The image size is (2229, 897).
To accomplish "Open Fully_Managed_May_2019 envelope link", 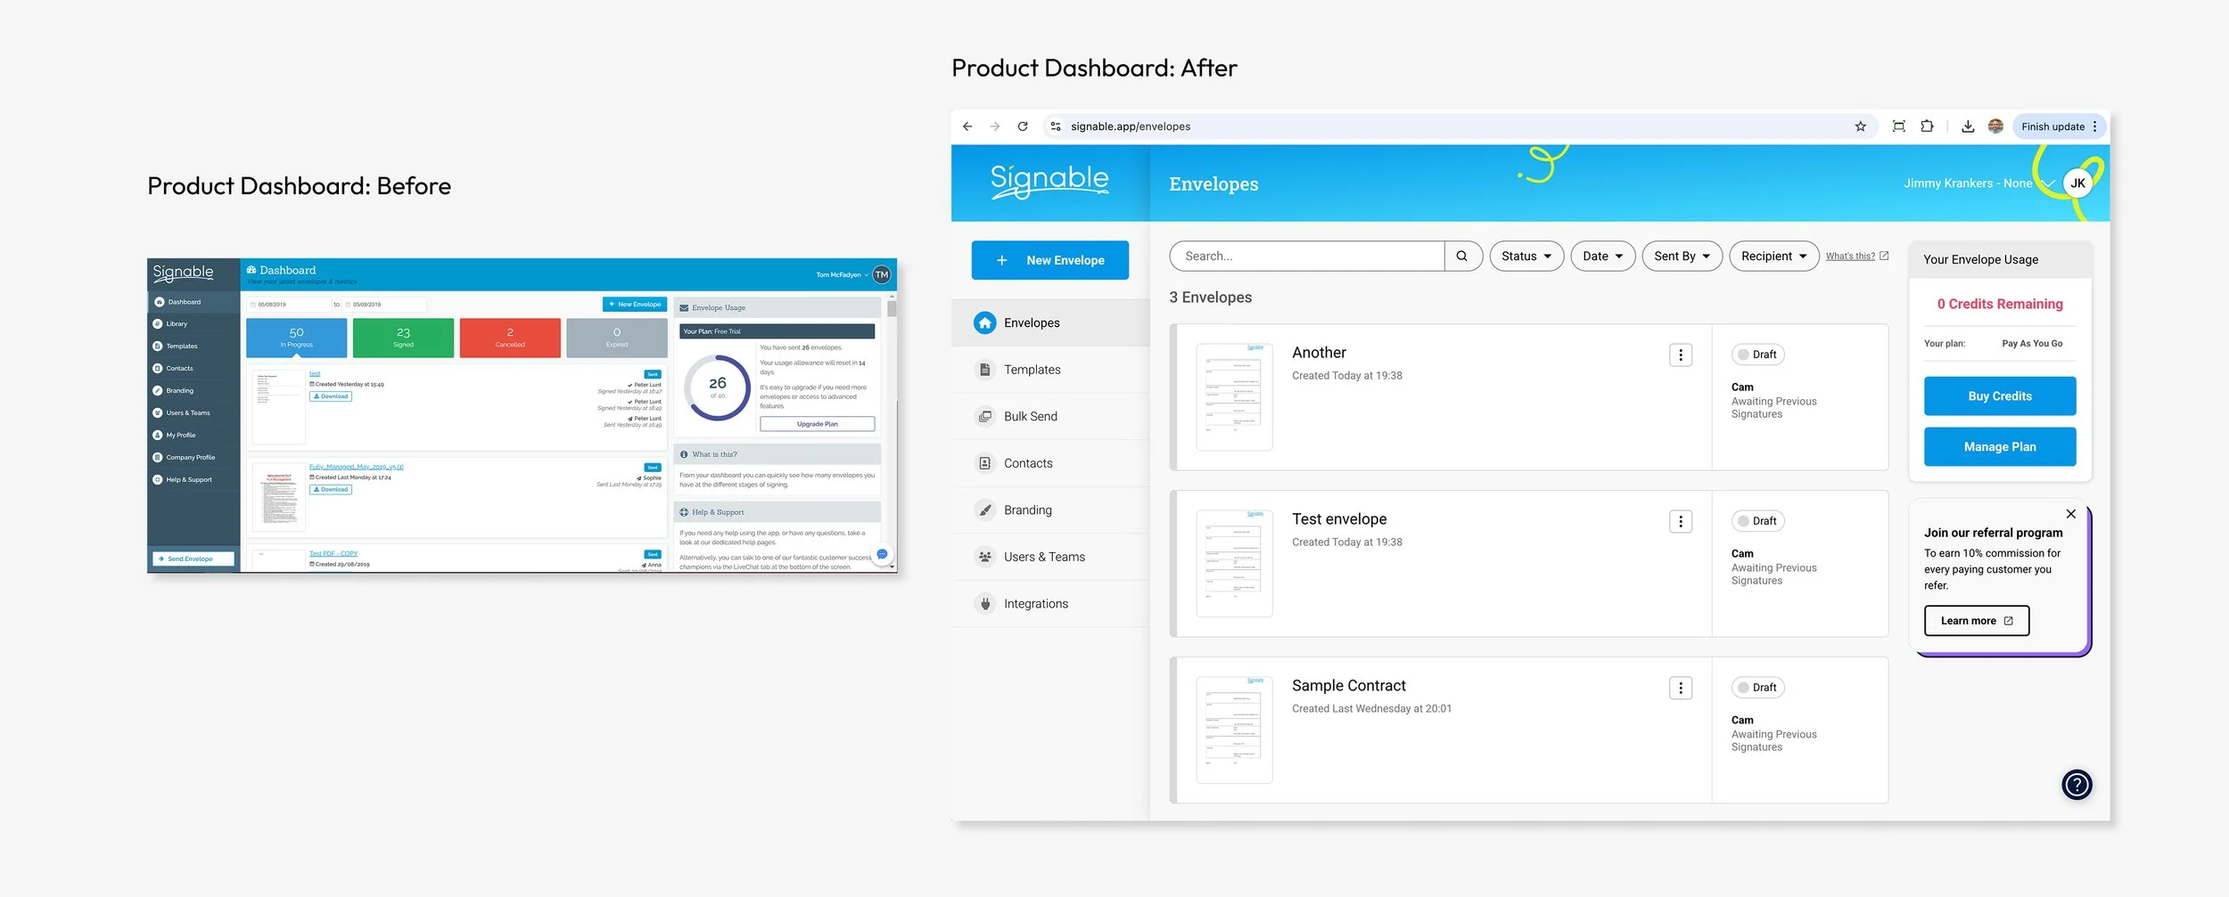I will pos(357,467).
